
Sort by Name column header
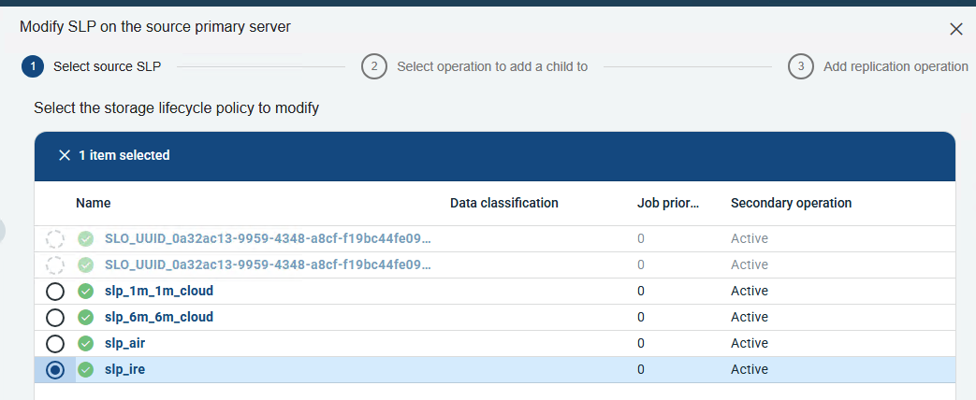[93, 203]
